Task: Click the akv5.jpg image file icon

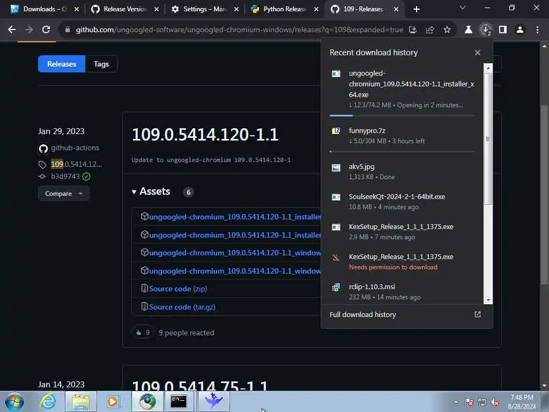Action: click(336, 167)
